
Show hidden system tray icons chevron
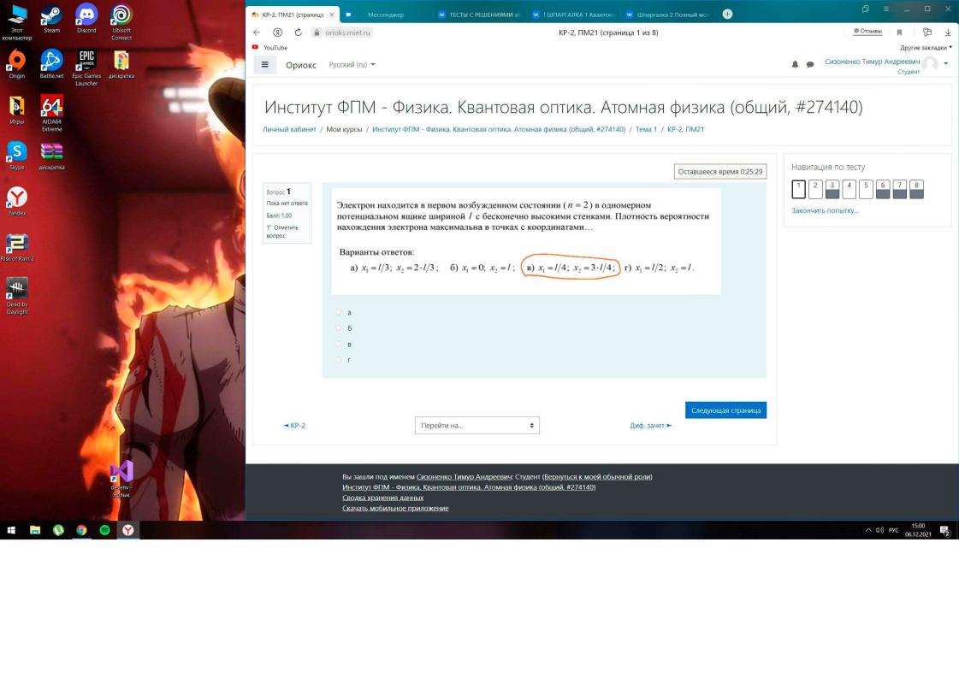click(x=867, y=530)
